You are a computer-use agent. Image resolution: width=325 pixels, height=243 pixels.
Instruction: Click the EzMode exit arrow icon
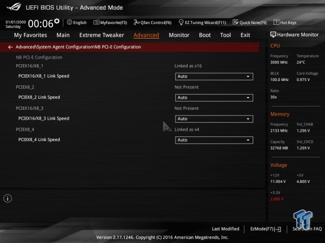coord(278,229)
